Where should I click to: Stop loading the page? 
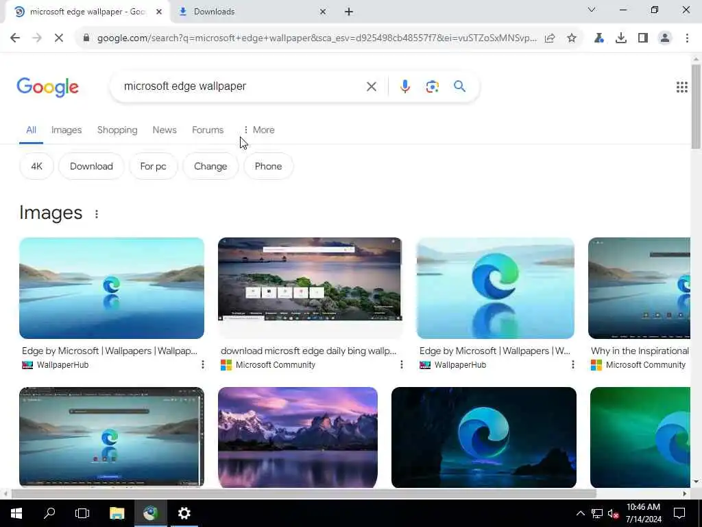point(59,38)
